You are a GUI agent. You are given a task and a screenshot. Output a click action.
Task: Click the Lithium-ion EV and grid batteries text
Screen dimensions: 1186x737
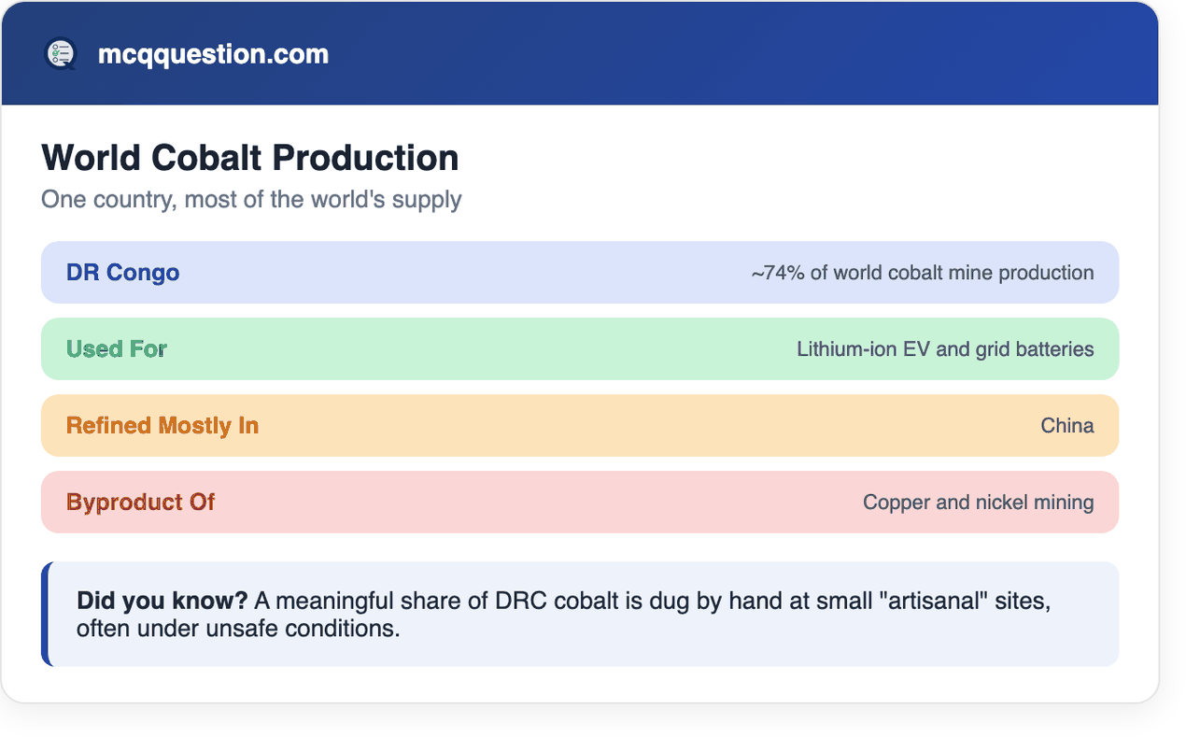click(945, 349)
